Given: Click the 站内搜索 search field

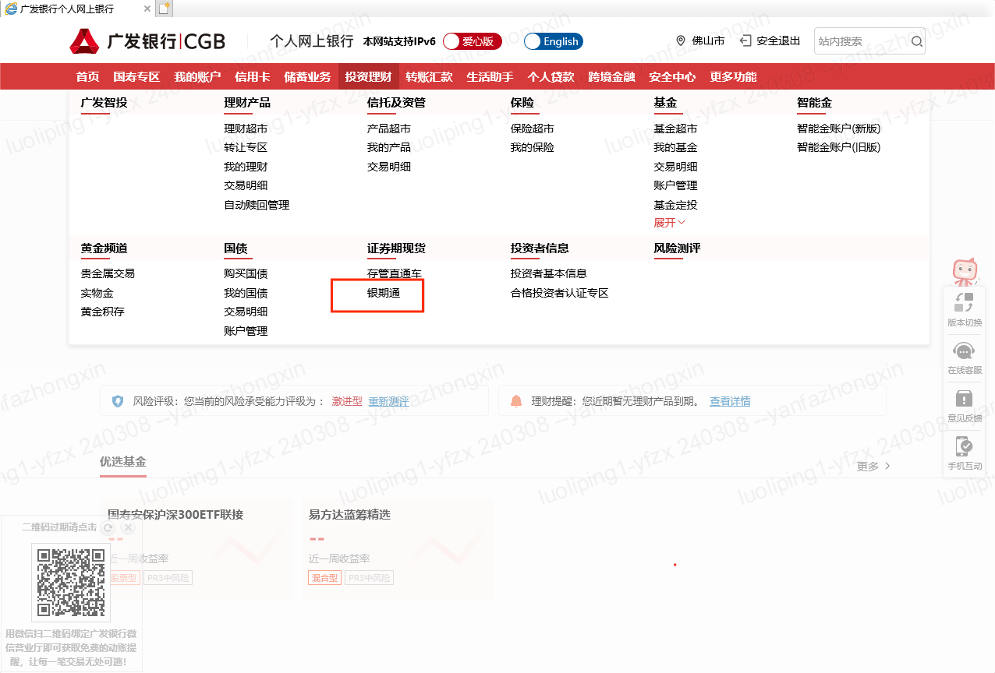Looking at the screenshot, I should point(860,41).
